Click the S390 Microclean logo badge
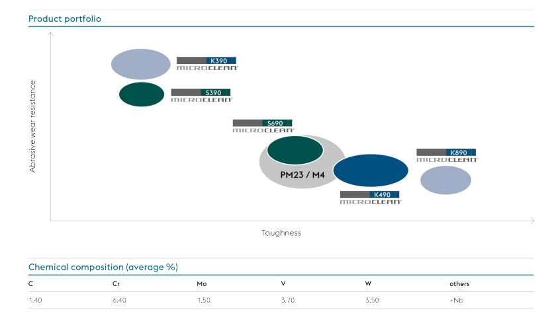The height and width of the screenshot is (325, 554). coord(201,96)
